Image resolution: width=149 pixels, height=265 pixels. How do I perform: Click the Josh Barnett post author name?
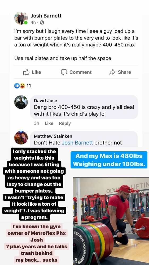46,16
